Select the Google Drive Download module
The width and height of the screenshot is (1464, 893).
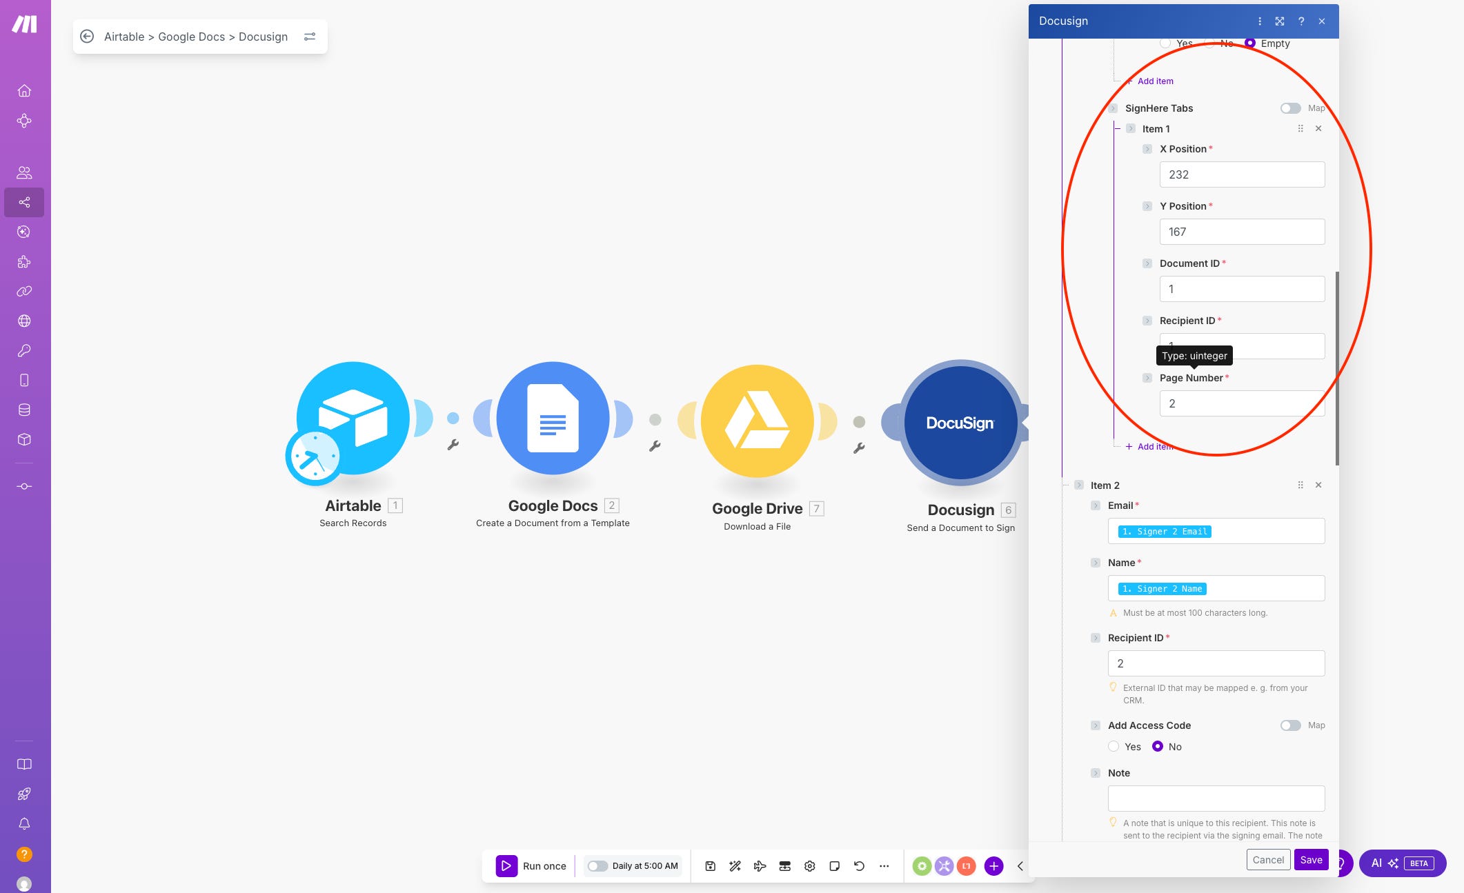coord(757,421)
